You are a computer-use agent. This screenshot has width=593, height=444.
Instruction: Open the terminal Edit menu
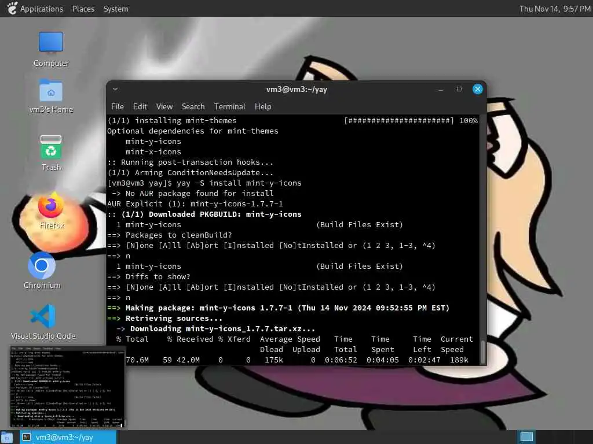tap(140, 106)
